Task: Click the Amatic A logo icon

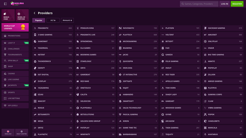Action: tap(205, 61)
